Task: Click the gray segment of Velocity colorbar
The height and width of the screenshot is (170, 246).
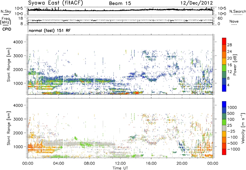Action: (224, 128)
